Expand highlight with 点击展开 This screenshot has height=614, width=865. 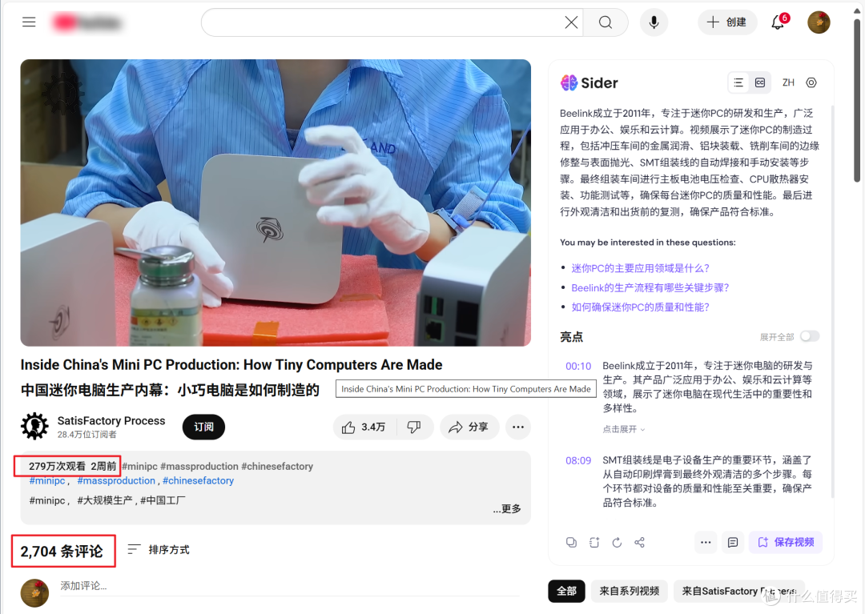pyautogui.click(x=623, y=429)
